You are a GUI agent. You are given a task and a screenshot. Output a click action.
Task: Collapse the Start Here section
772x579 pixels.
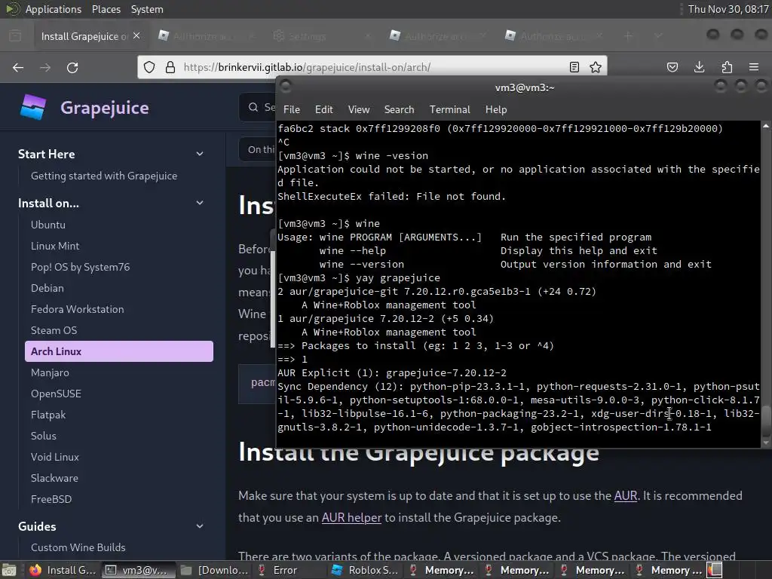point(200,154)
